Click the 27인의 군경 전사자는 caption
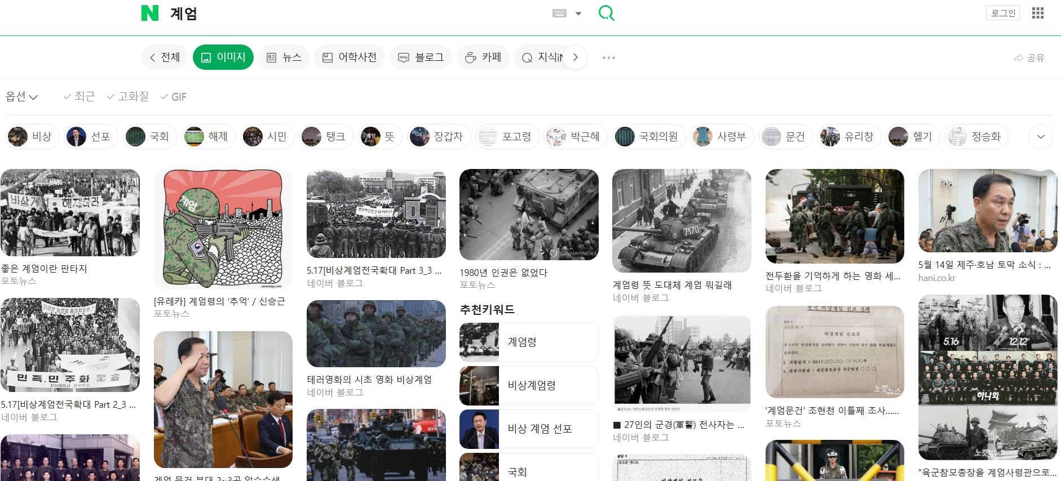 click(679, 425)
